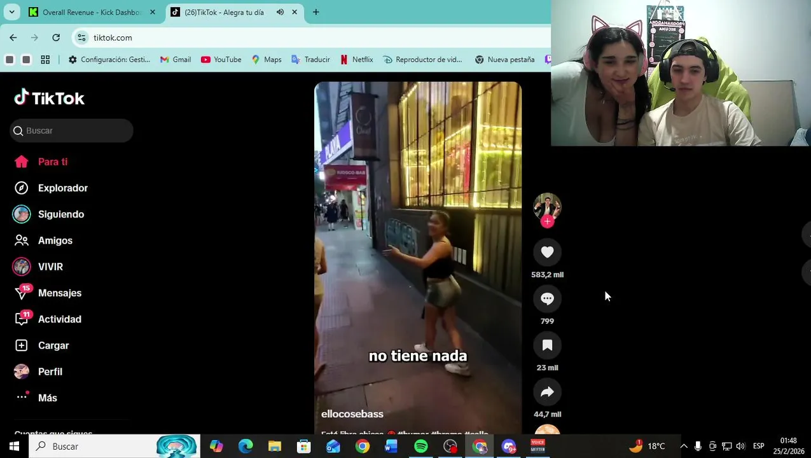Open the Maps bookmark

coord(267,59)
